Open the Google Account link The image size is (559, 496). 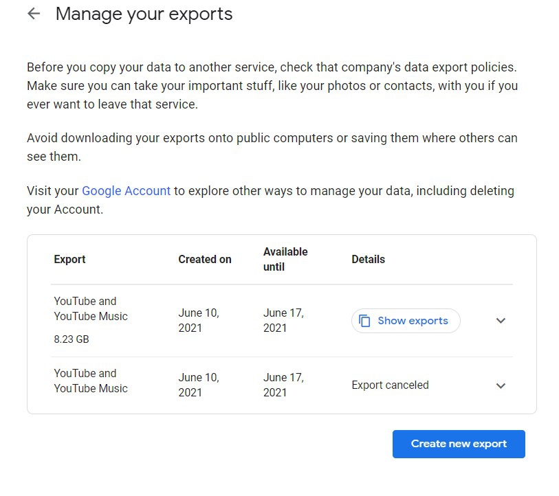(126, 191)
